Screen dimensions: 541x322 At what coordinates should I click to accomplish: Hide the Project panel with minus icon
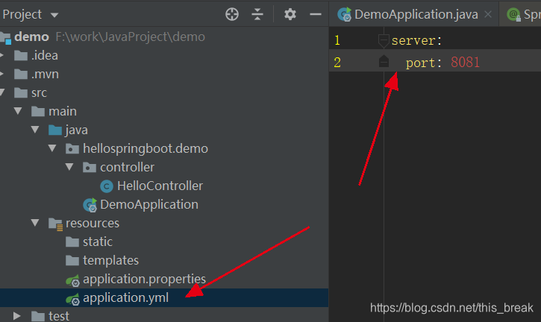316,14
